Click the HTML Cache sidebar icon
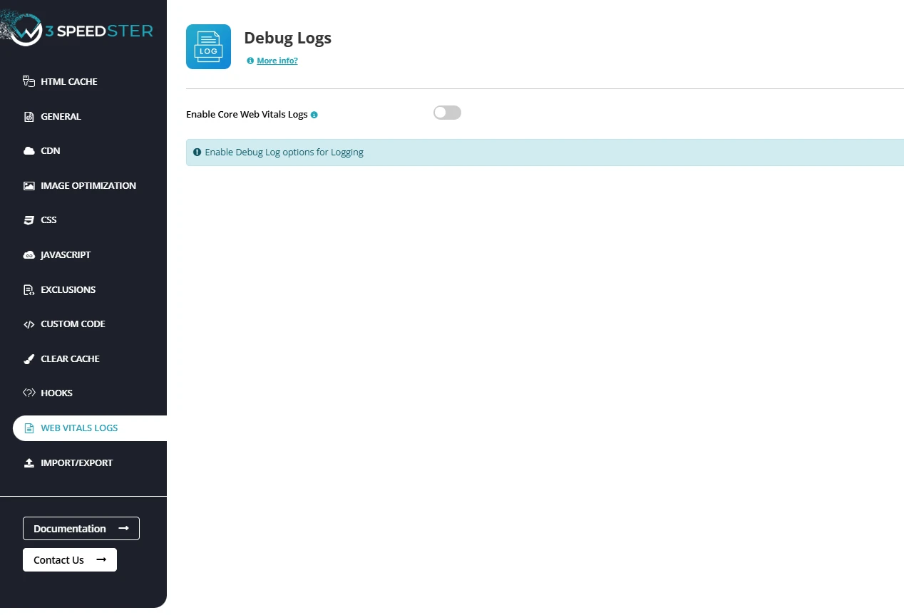 point(29,81)
